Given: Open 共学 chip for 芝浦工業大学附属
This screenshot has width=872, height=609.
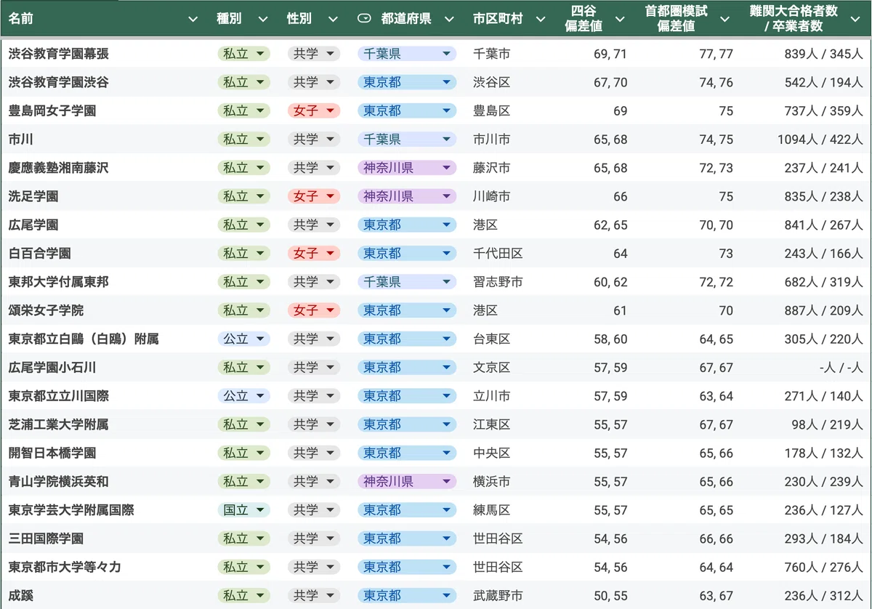Looking at the screenshot, I should coord(314,424).
